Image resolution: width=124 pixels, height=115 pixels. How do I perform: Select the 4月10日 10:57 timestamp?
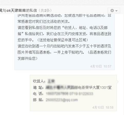click(x=101, y=66)
